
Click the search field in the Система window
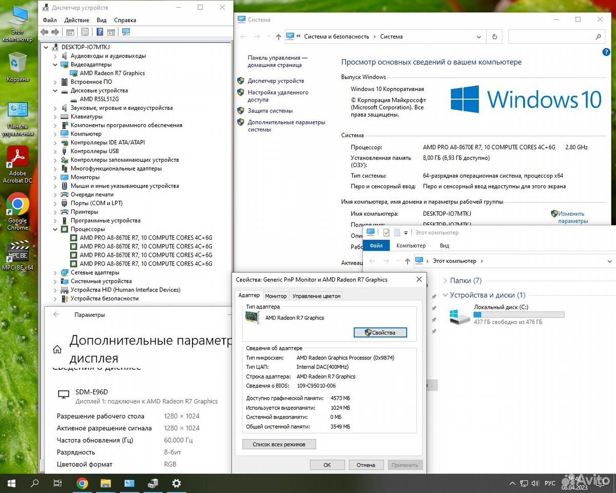coord(556,36)
